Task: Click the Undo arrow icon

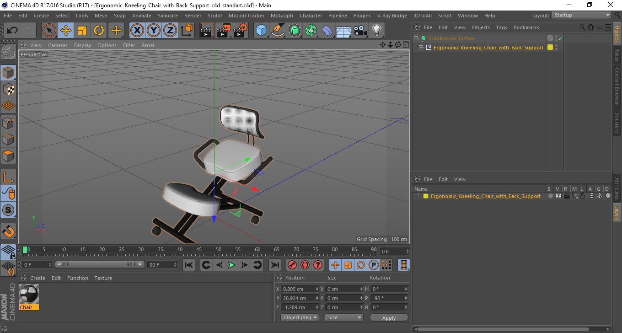Action: (x=12, y=31)
